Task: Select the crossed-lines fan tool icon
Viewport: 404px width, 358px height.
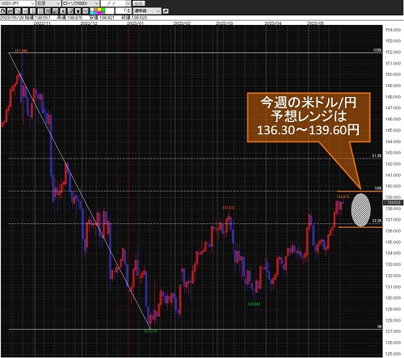Action: pos(55,11)
